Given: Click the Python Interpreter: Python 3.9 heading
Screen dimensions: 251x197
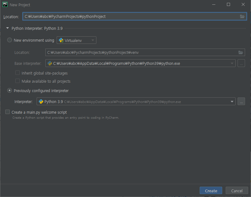Looking at the screenshot, I should 37,29.
